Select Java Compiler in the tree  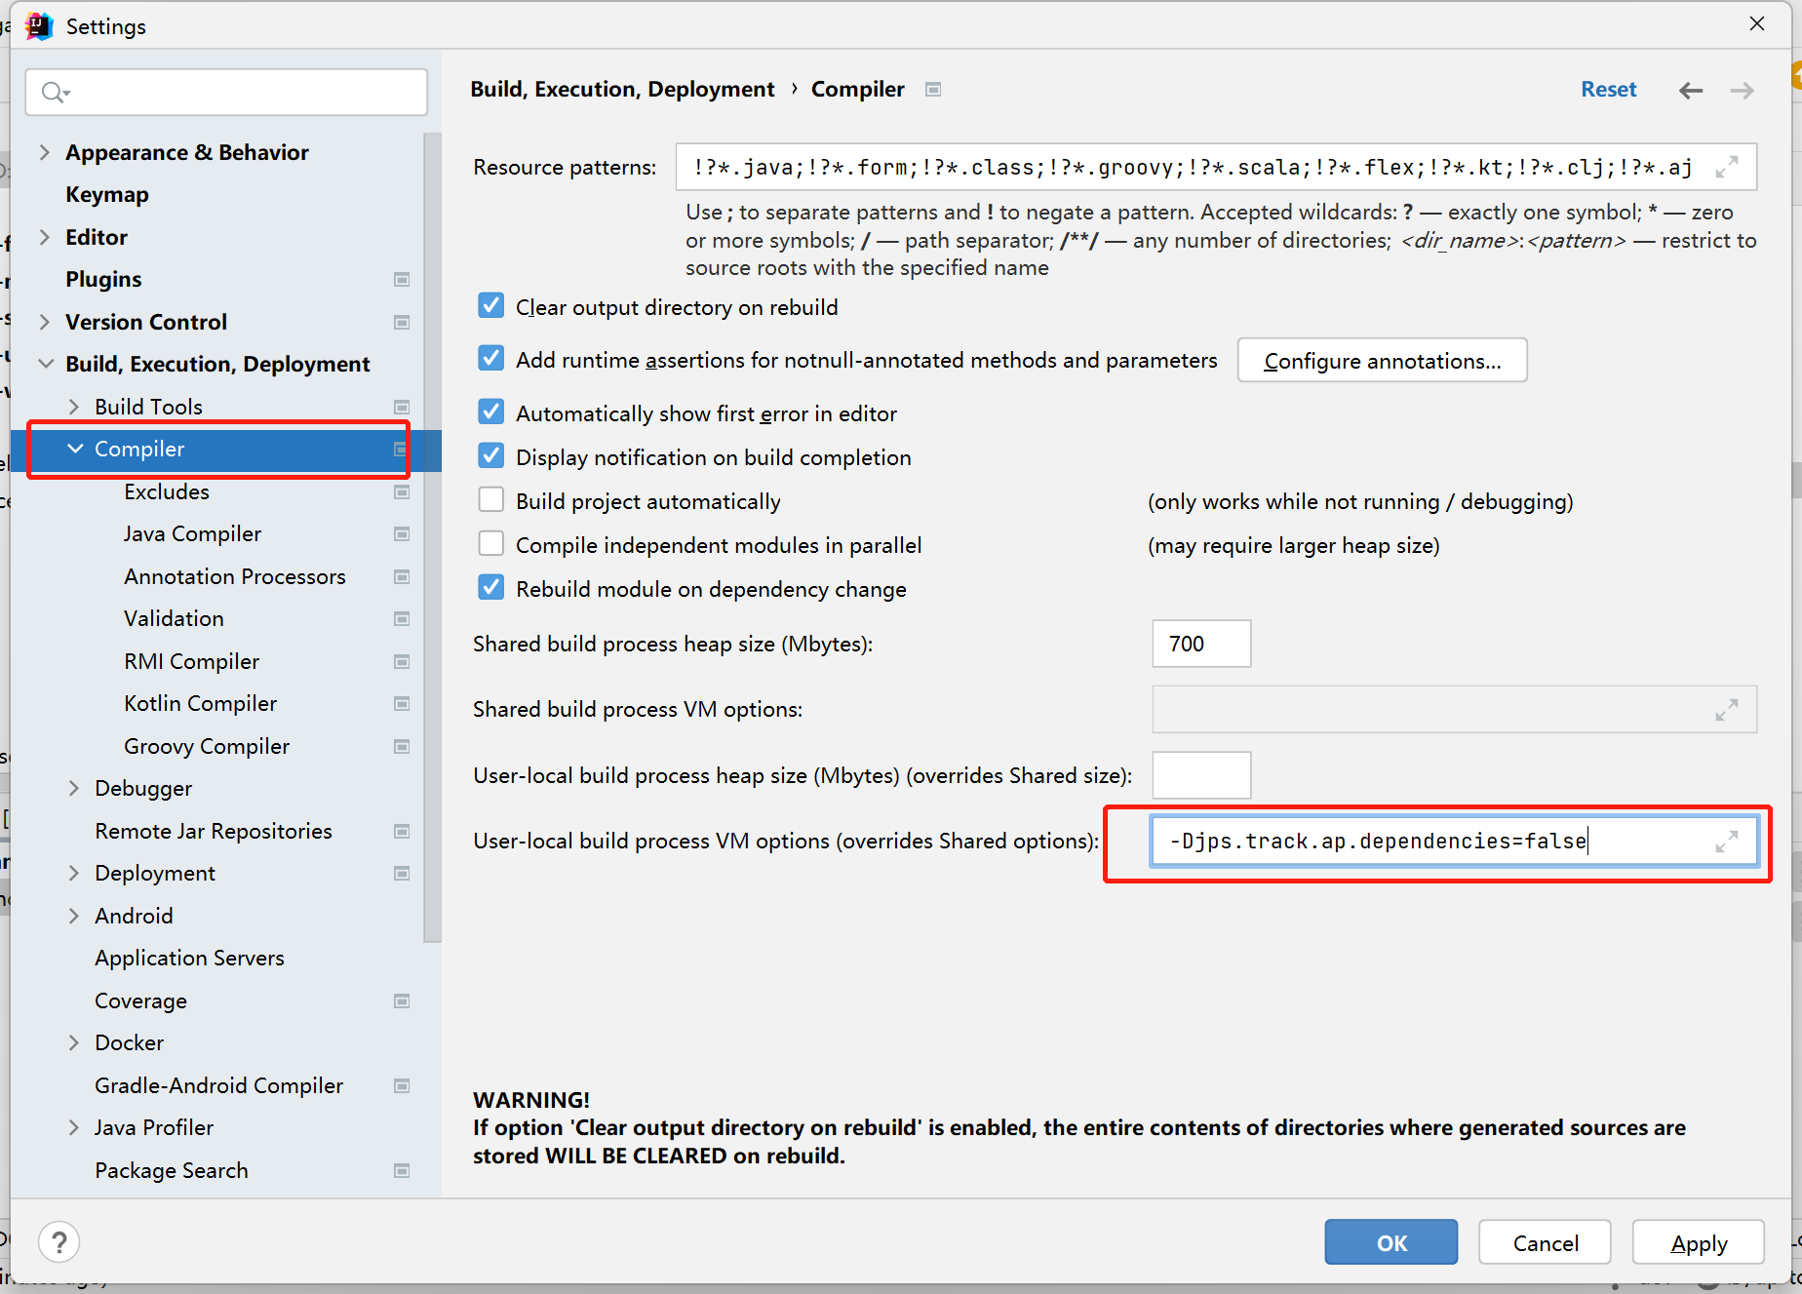(x=192, y=534)
